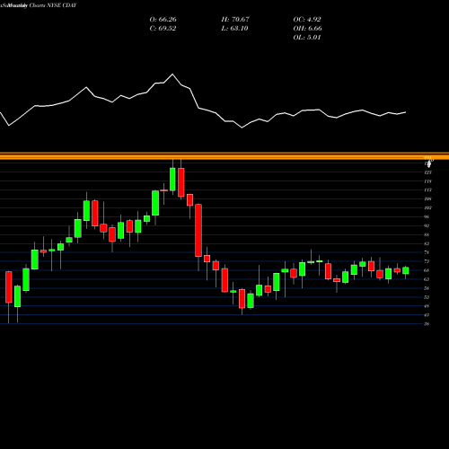Viewport: 449px width, 449px height.
Task: Click the highest peak of the white indicator line
Action: coord(172,74)
